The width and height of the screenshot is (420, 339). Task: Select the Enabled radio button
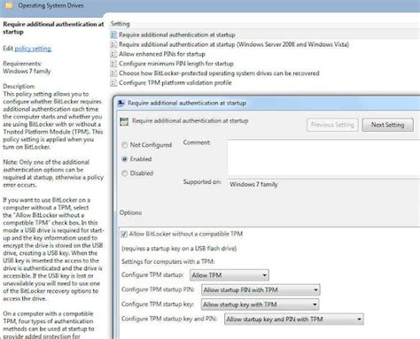[x=125, y=159]
